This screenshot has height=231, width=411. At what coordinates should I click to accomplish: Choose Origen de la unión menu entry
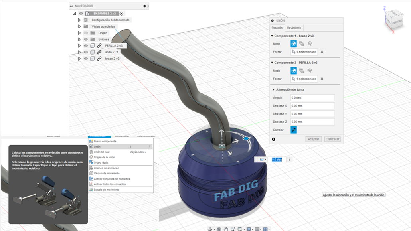[121, 157]
